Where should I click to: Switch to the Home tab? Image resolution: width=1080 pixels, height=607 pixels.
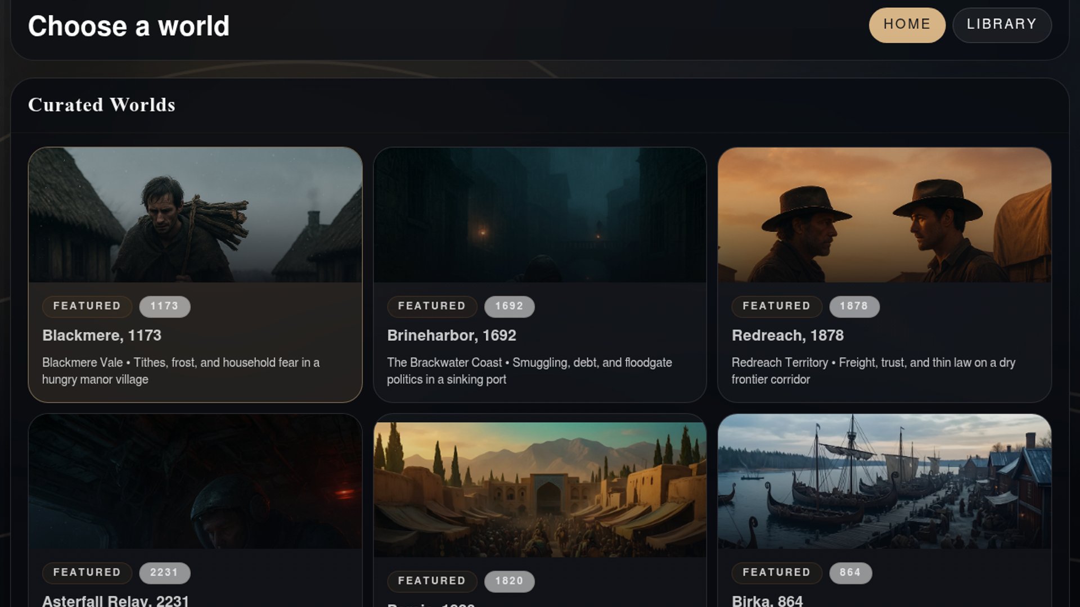click(907, 25)
